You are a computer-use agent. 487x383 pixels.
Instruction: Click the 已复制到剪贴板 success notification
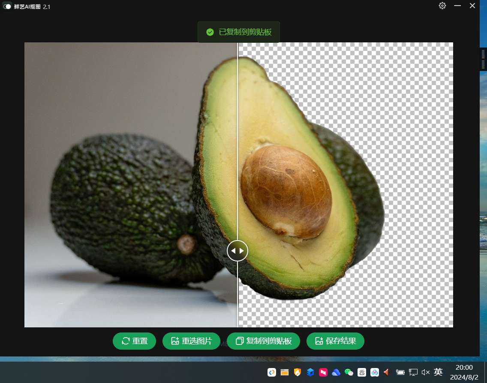[238, 32]
